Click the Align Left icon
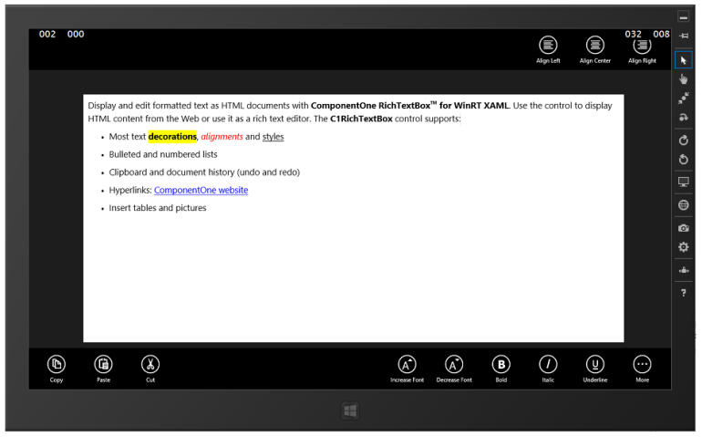 point(548,45)
